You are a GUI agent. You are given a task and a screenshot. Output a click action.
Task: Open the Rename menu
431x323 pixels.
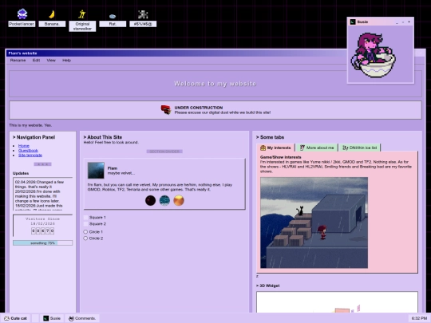coord(18,60)
